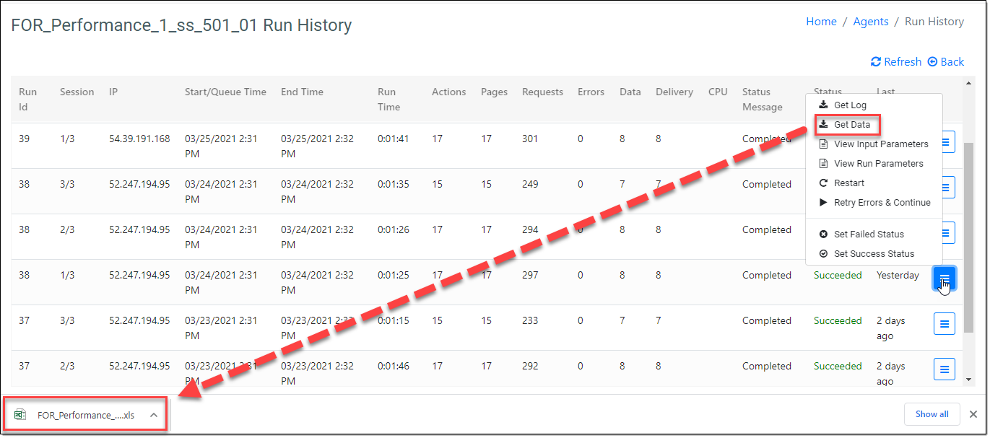
Task: Click Restart in the run menu
Action: click(x=848, y=183)
